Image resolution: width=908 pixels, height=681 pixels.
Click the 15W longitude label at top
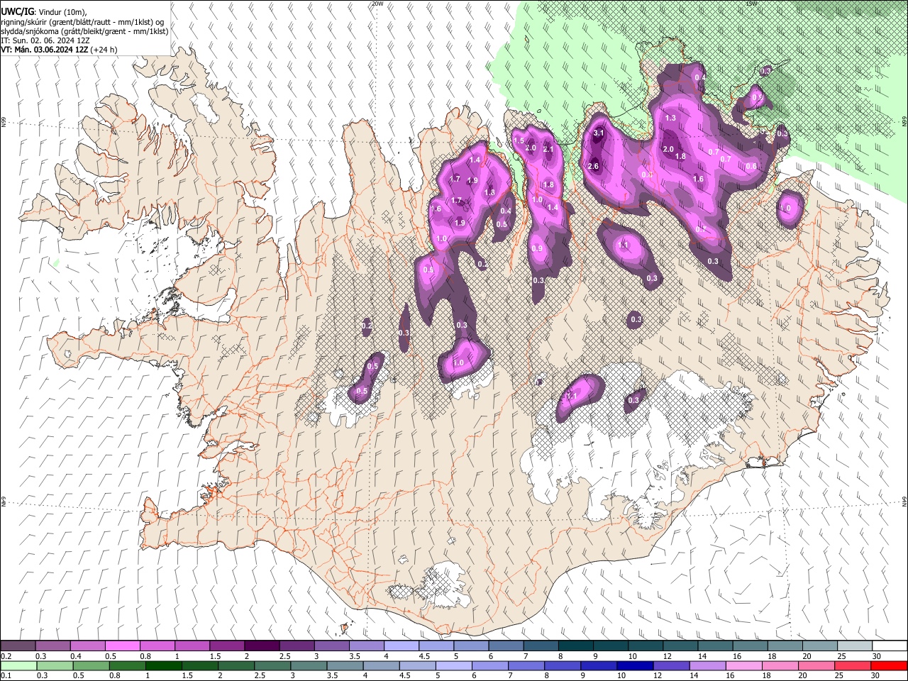pyautogui.click(x=751, y=4)
